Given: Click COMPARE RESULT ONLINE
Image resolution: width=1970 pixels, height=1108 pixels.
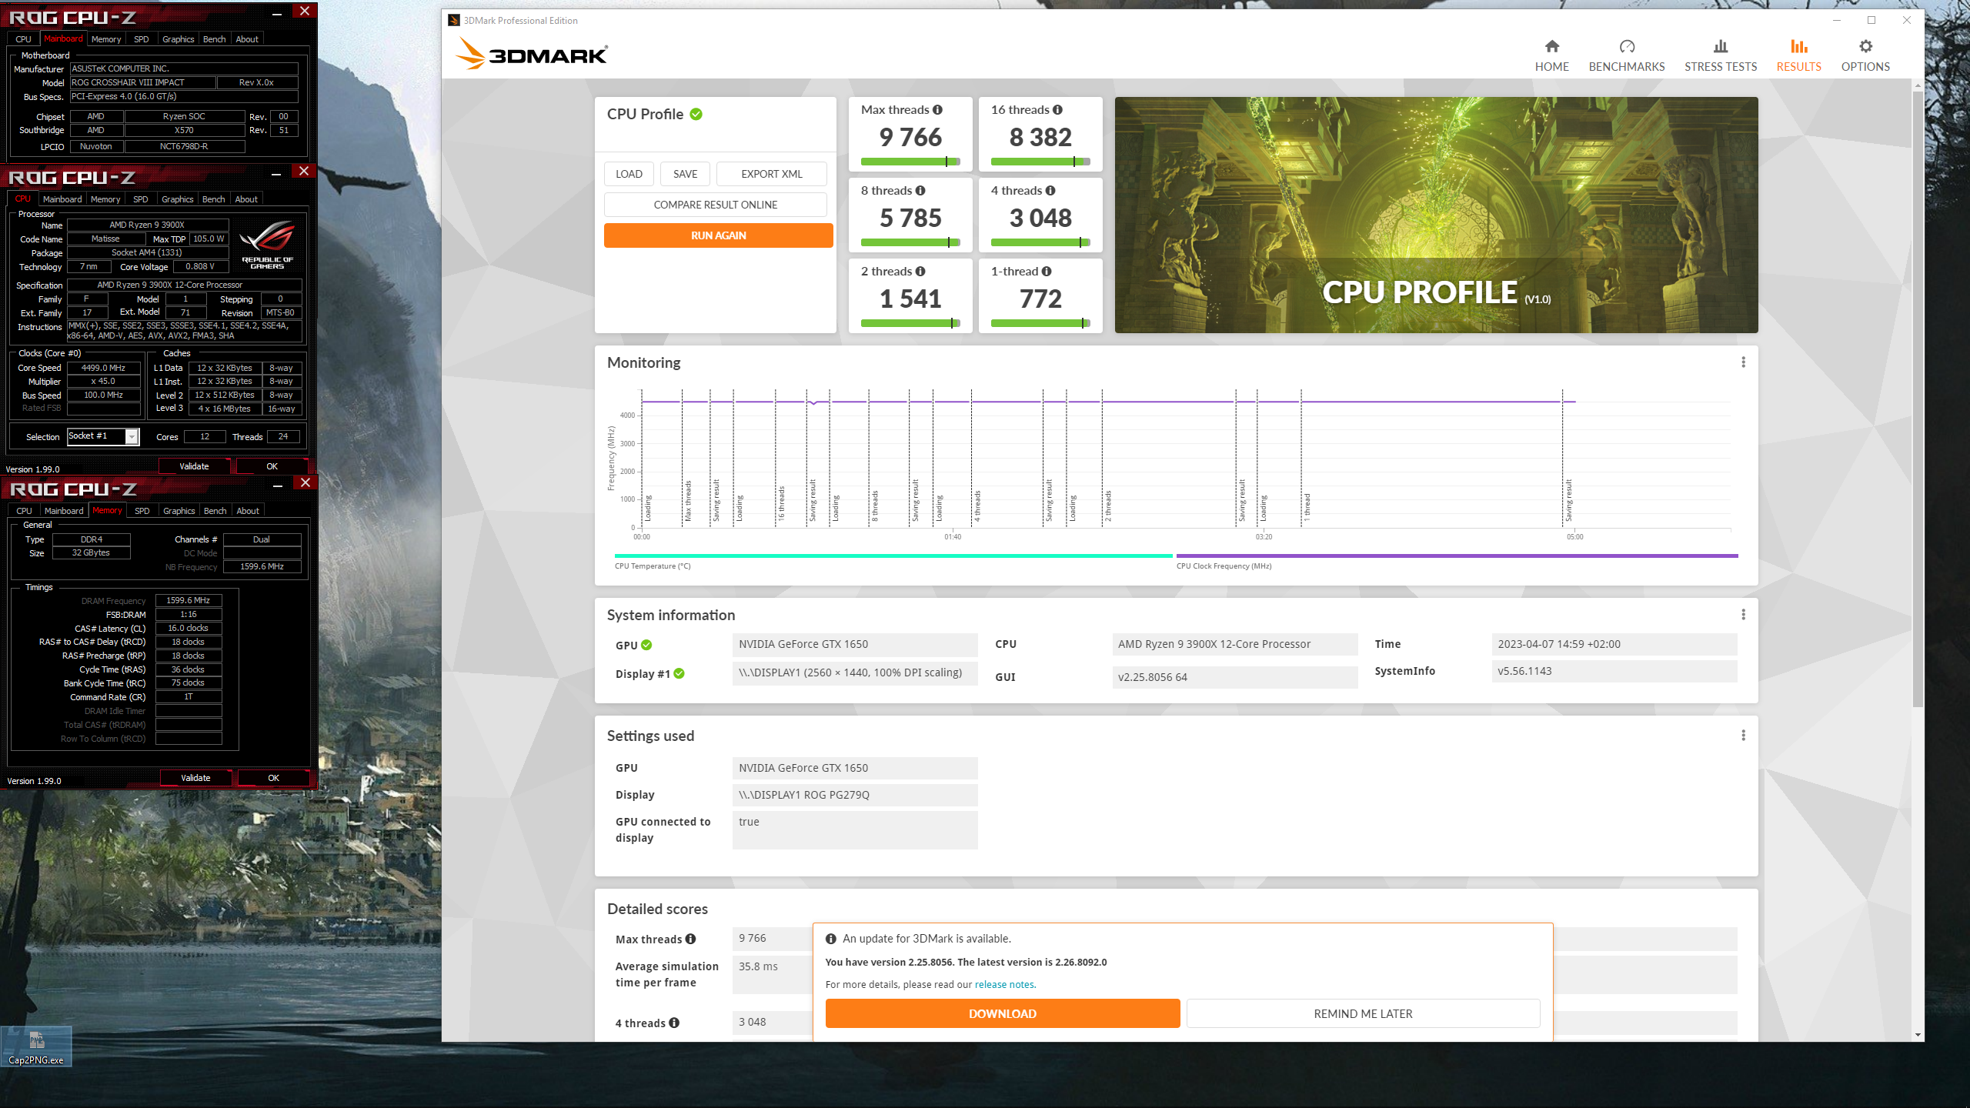Looking at the screenshot, I should point(716,205).
